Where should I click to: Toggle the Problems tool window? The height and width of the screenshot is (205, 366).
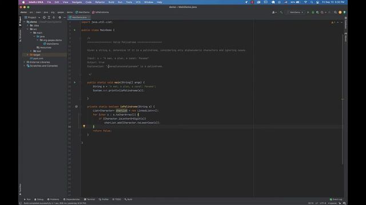click(x=53, y=199)
